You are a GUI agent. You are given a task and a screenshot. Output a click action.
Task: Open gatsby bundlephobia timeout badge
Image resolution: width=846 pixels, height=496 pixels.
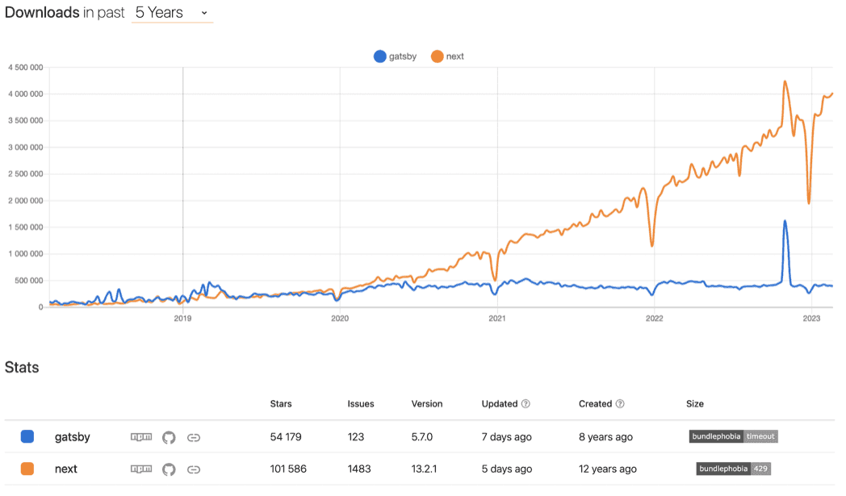pos(733,436)
